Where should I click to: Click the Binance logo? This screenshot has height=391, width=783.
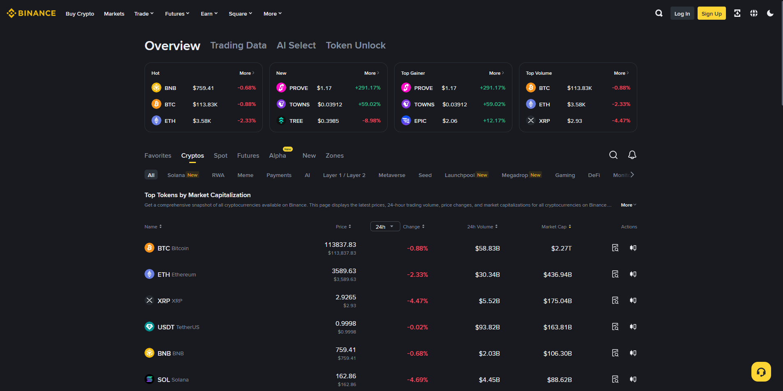point(31,13)
